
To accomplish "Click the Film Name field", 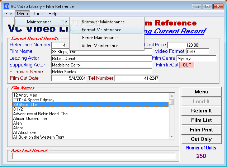I will coord(101,52).
